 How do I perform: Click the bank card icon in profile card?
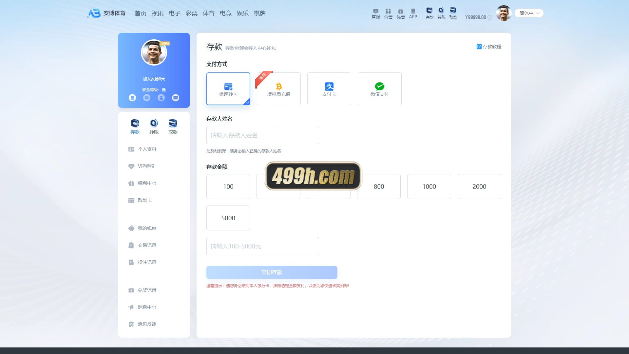(x=176, y=98)
